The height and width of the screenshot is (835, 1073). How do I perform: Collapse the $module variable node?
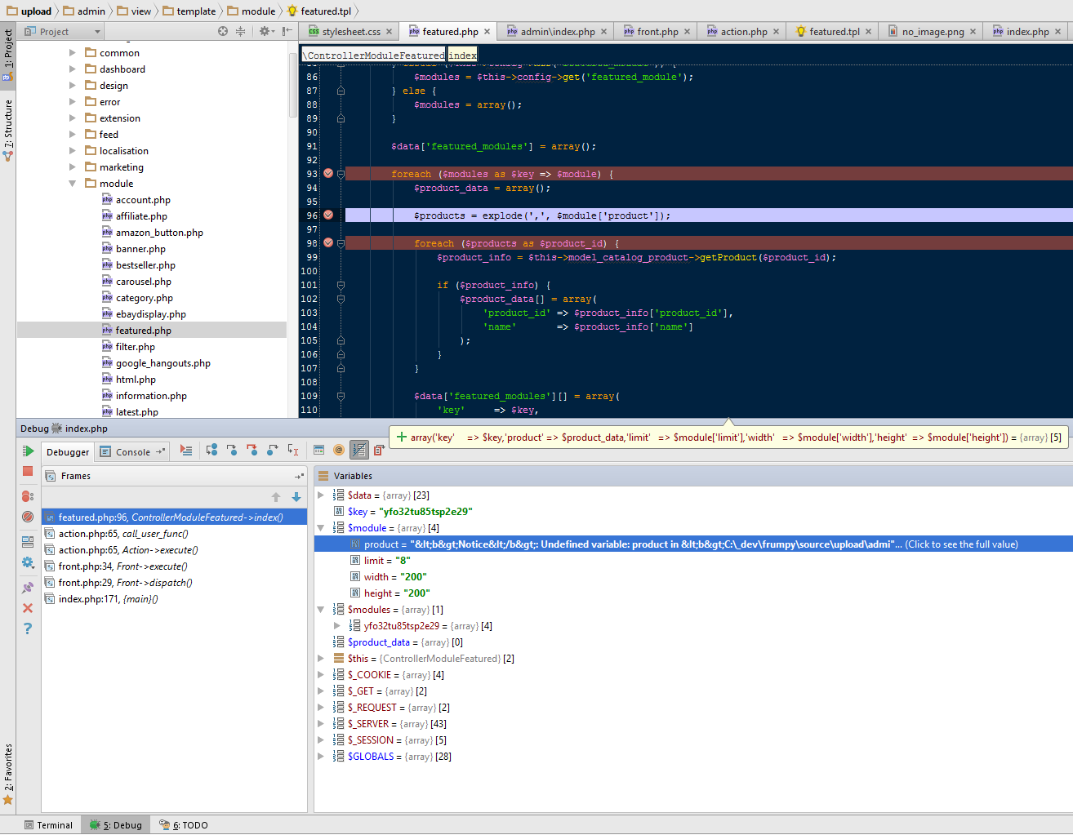coord(321,528)
